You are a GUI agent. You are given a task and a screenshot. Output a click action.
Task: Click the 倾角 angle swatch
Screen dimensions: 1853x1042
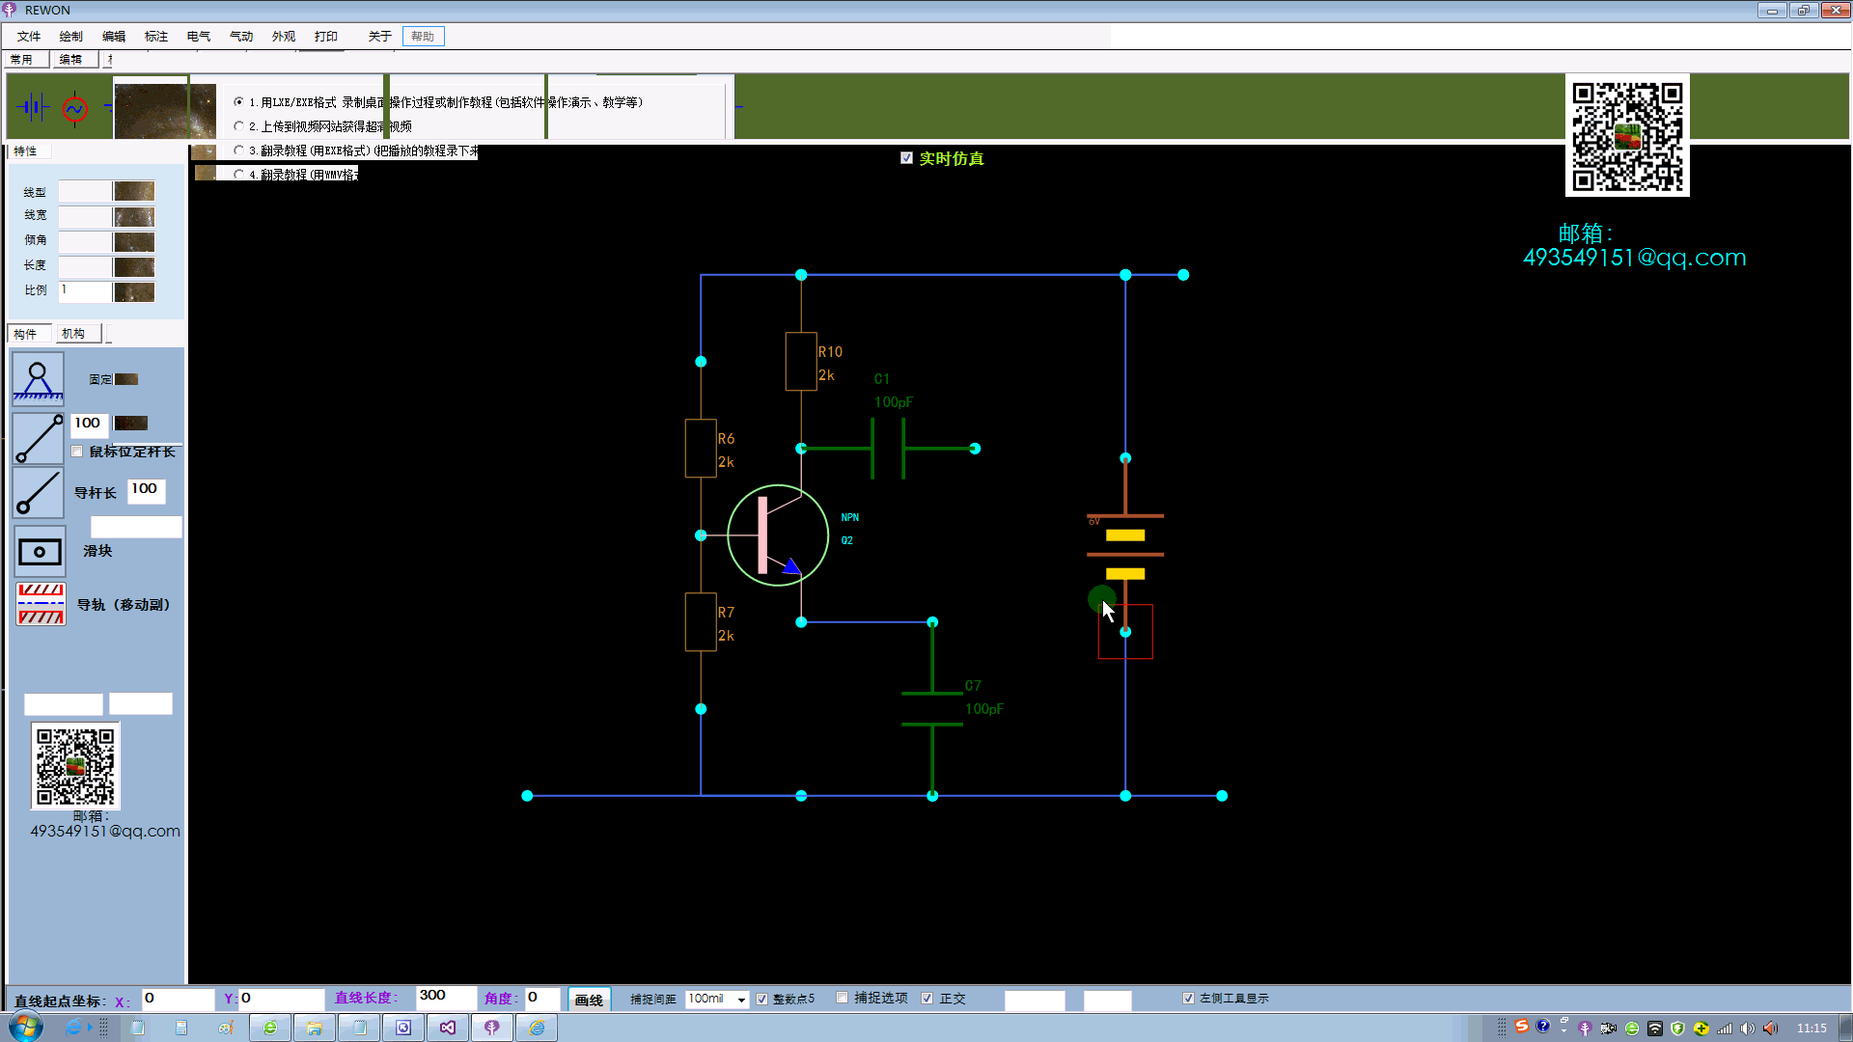click(134, 241)
